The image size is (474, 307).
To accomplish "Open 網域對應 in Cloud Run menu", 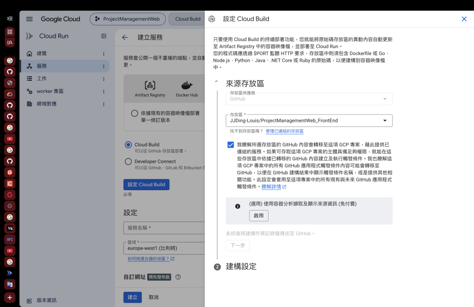I will [64, 104].
